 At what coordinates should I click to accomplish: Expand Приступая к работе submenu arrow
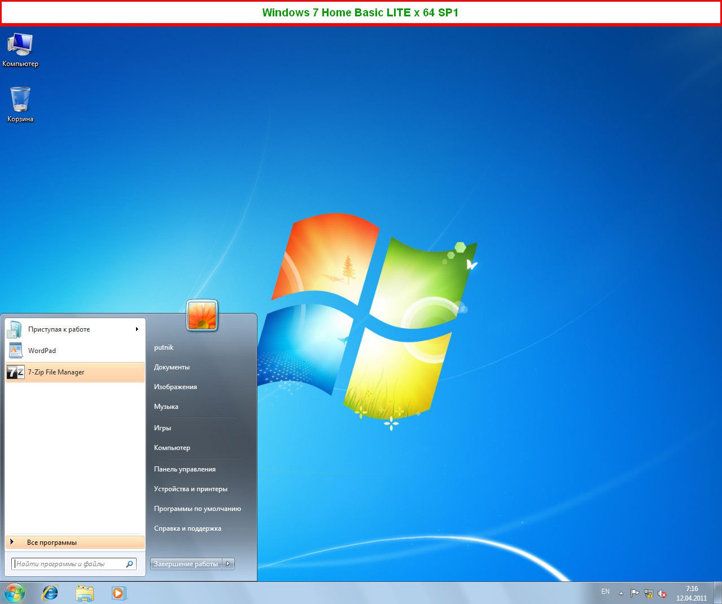137,329
